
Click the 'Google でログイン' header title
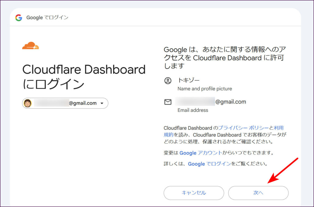(47, 18)
